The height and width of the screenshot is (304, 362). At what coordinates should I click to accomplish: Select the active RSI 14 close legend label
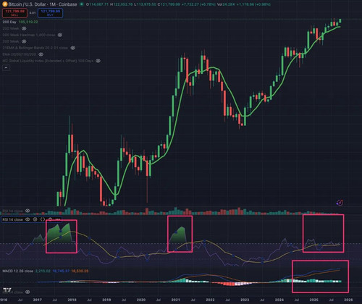pos(12,219)
